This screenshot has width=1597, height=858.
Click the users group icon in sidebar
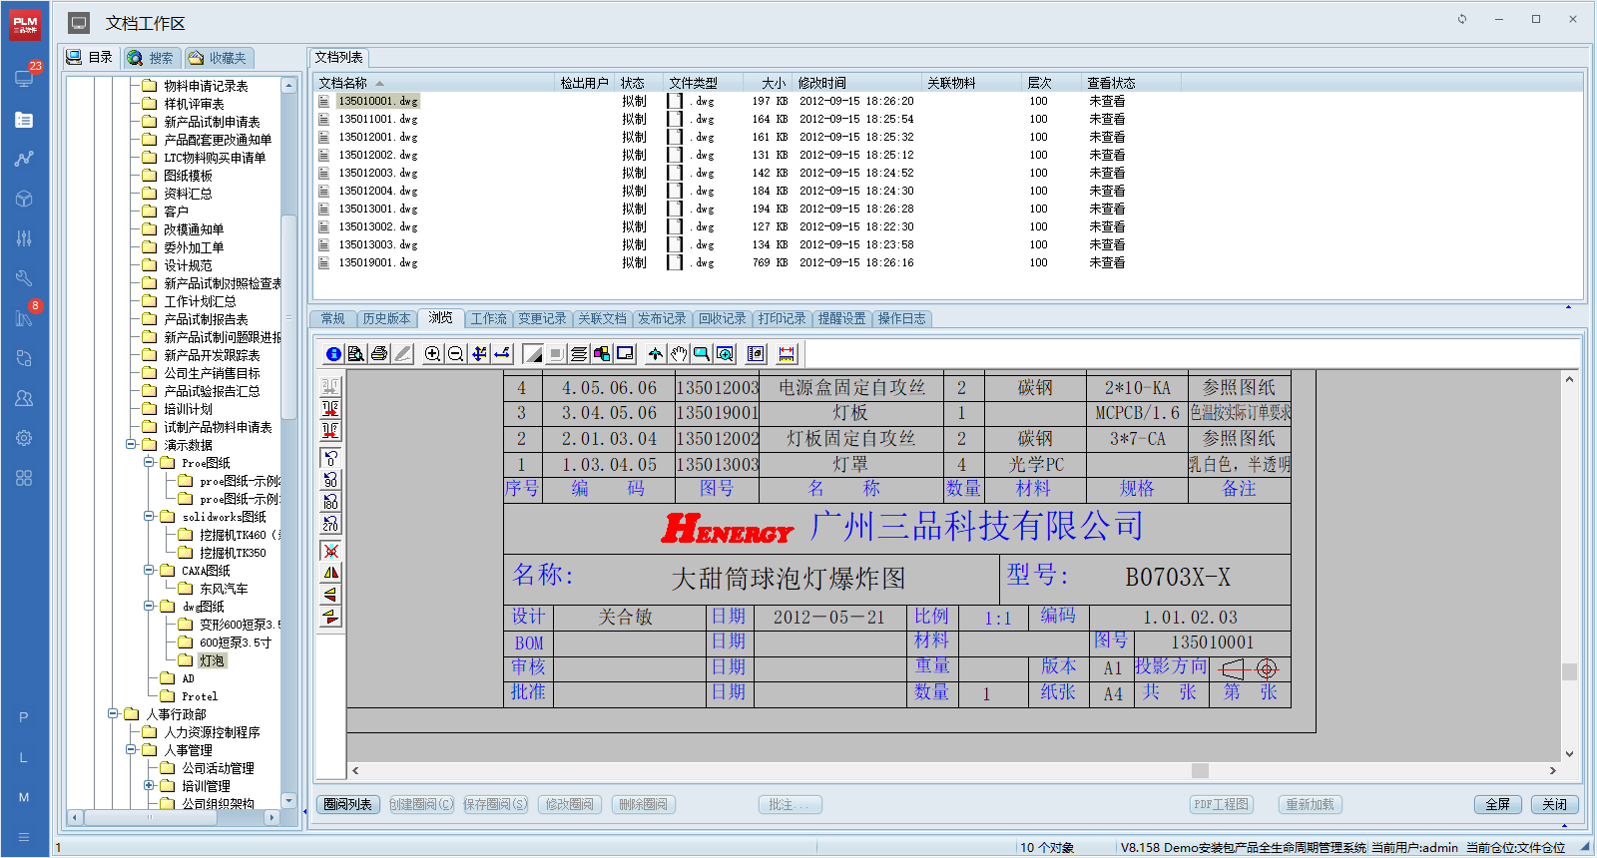tap(24, 398)
